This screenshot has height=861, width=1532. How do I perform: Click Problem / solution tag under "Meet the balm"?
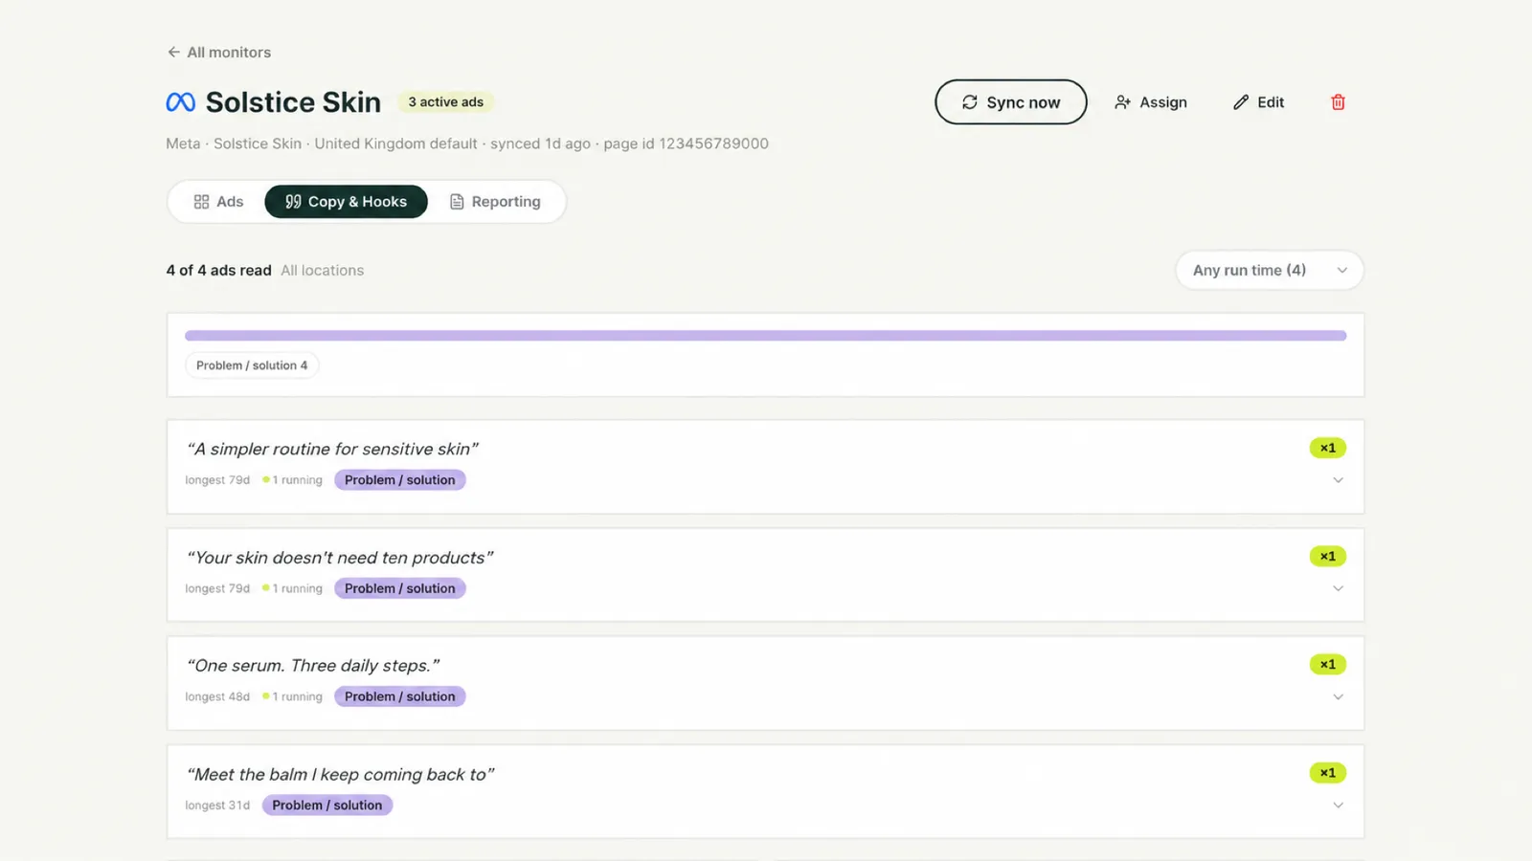327,806
